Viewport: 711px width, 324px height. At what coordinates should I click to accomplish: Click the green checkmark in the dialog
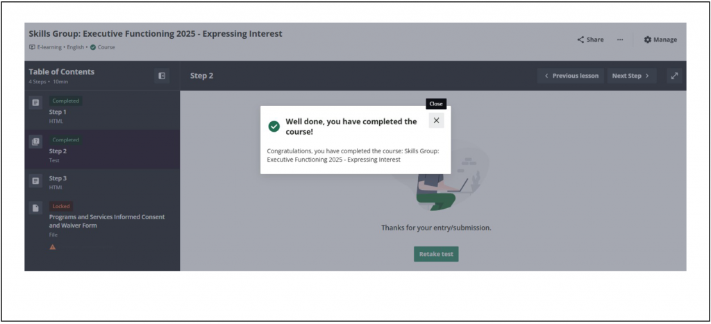(x=274, y=126)
